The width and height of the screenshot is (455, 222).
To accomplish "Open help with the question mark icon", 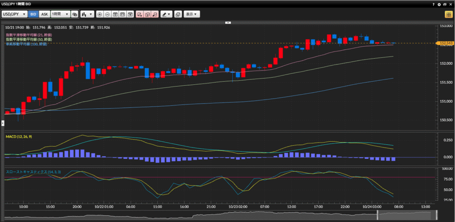I will coord(433,4).
